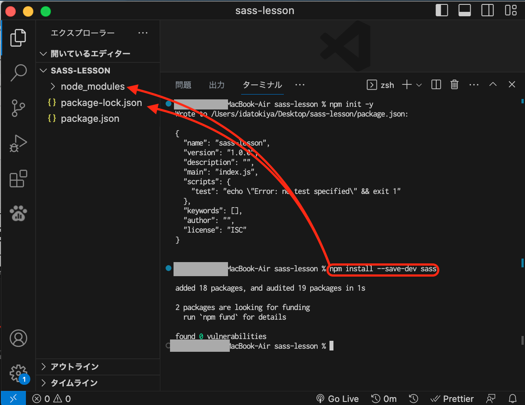Click the history clock icon in status bar
The width and height of the screenshot is (525, 405).
coord(413,399)
